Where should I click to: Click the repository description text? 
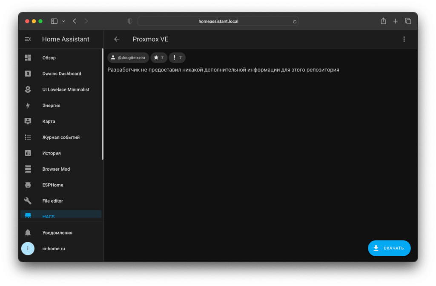(x=223, y=70)
